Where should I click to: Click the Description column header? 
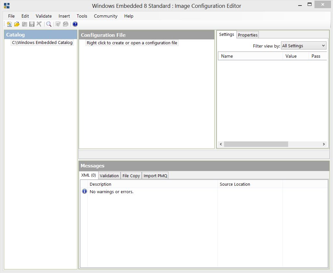[x=153, y=184]
